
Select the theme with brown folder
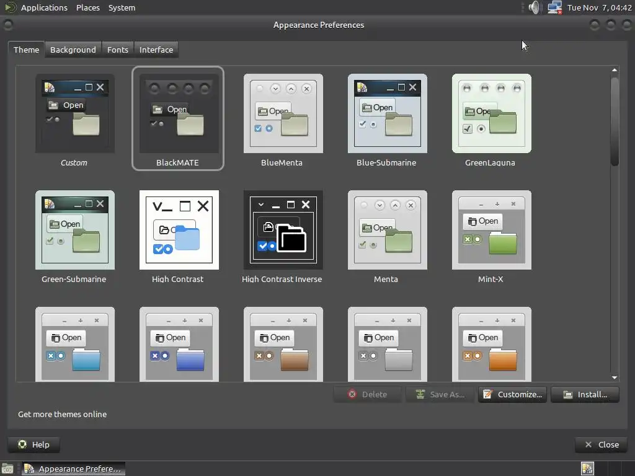(x=283, y=344)
